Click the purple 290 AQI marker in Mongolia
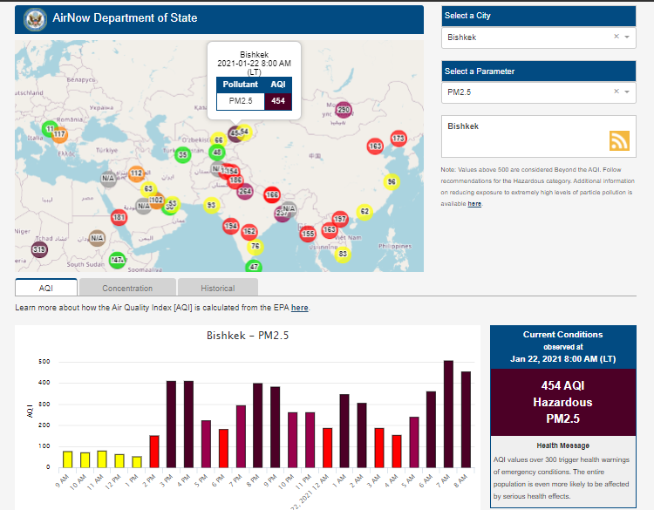654x510 pixels. point(343,110)
